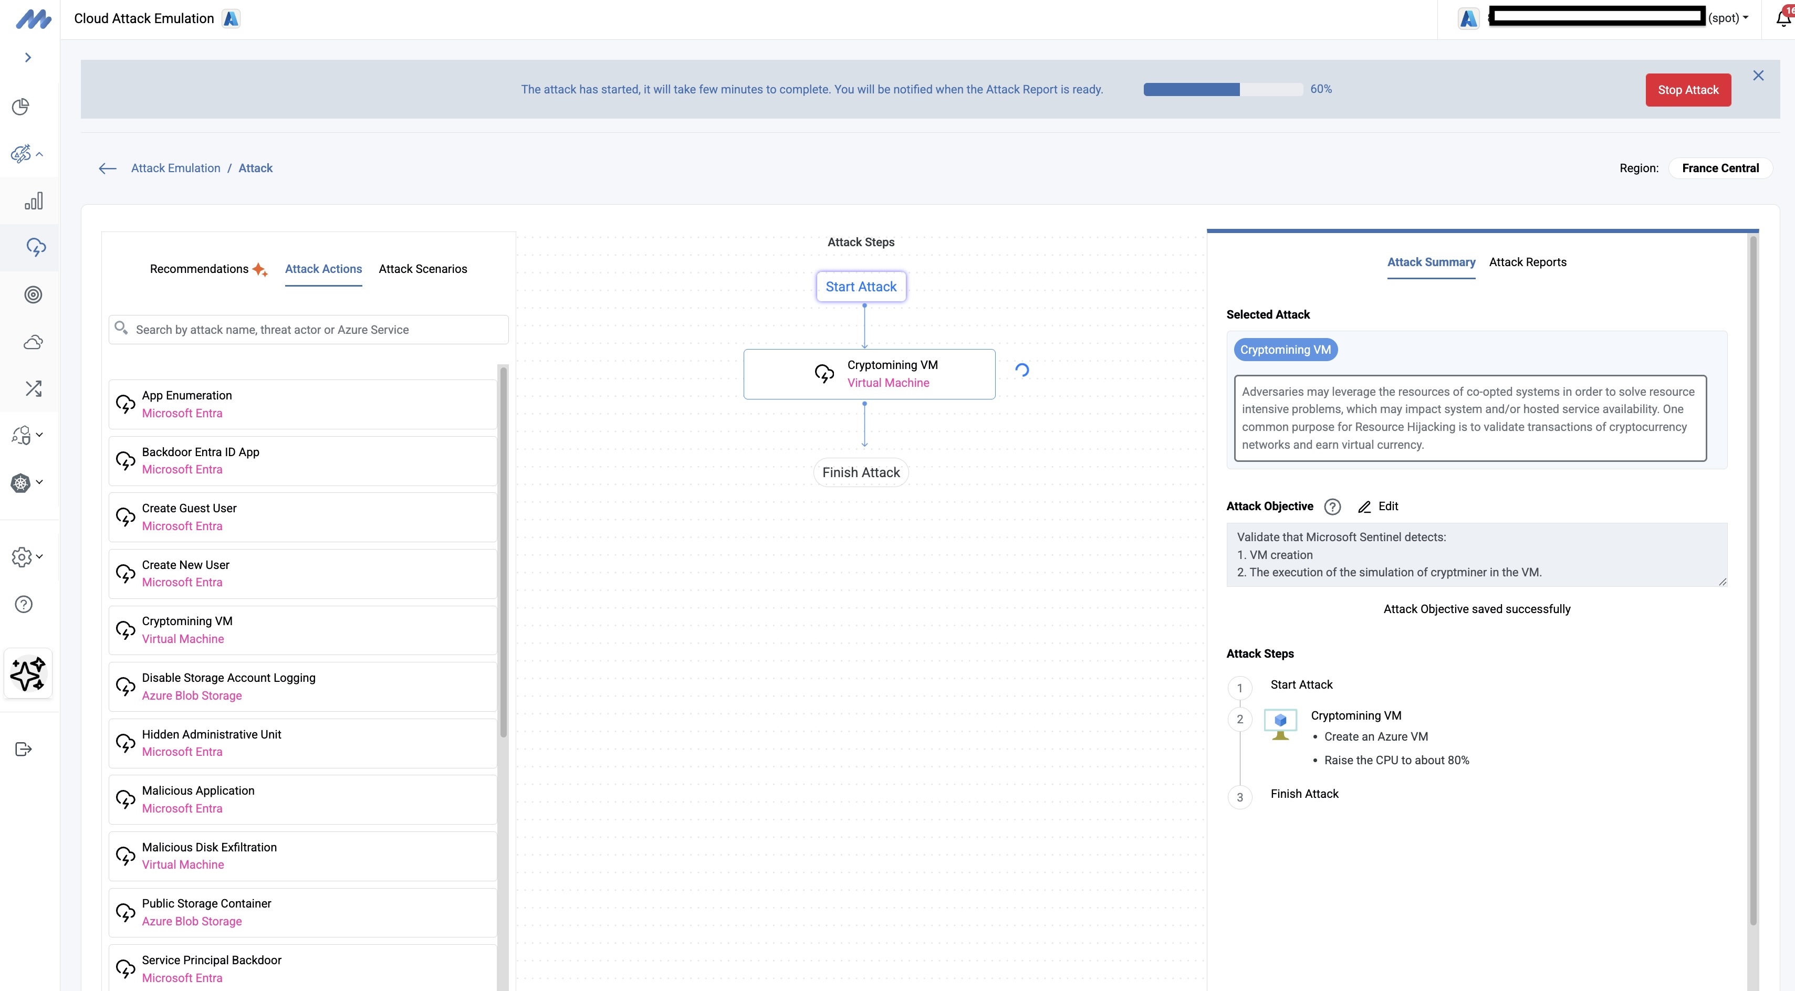Click the attack search input field

tap(309, 330)
